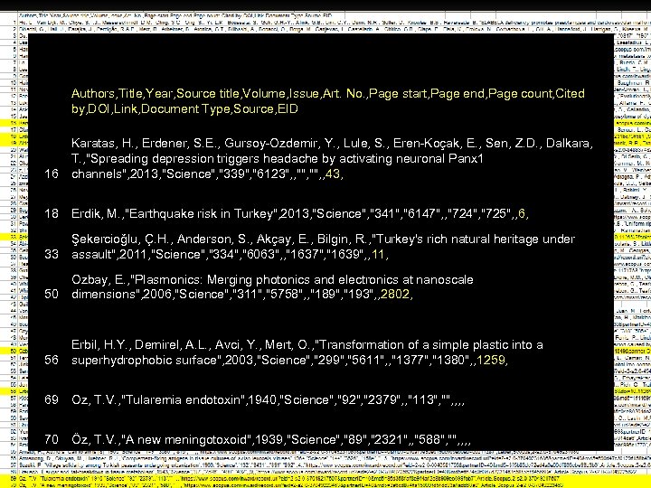Click the 'A new meningotoxoid' title in overlay

tap(186, 439)
